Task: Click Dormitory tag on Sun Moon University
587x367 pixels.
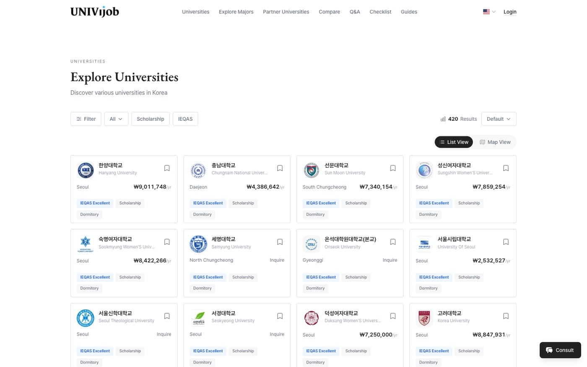Action: pyautogui.click(x=315, y=214)
